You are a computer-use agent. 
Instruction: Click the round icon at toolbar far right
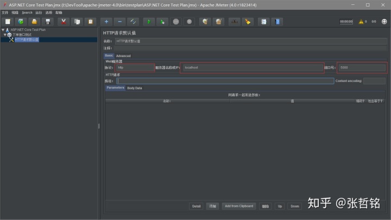384,22
